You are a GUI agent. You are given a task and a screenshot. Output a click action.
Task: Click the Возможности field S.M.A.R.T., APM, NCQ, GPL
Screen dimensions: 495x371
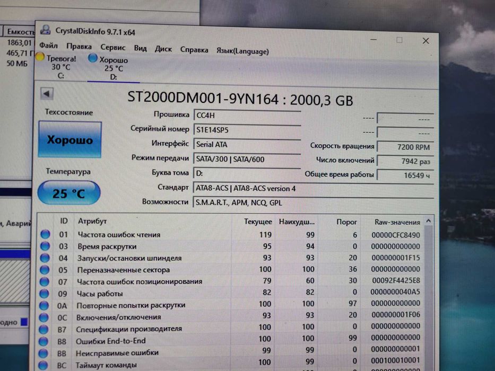(313, 202)
